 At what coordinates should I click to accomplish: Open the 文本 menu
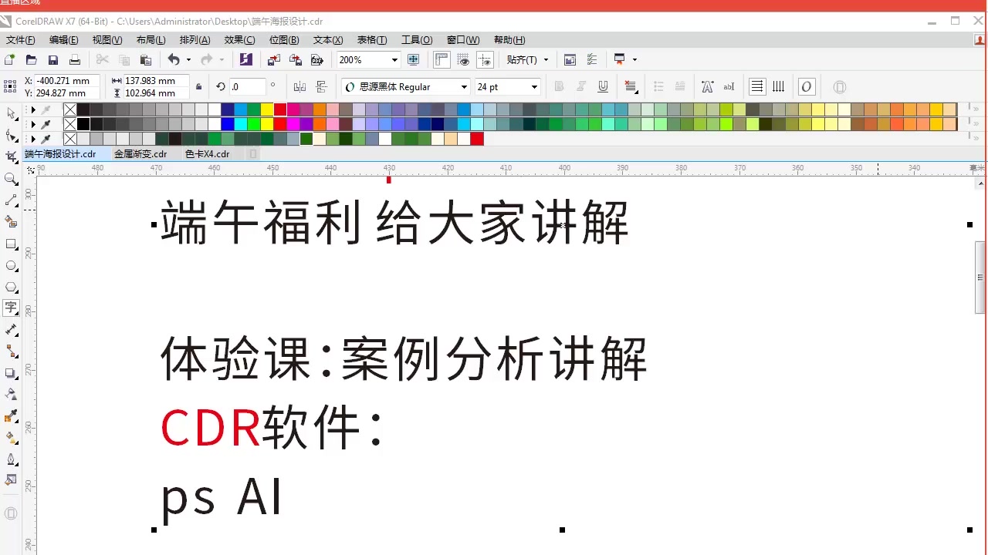point(327,39)
